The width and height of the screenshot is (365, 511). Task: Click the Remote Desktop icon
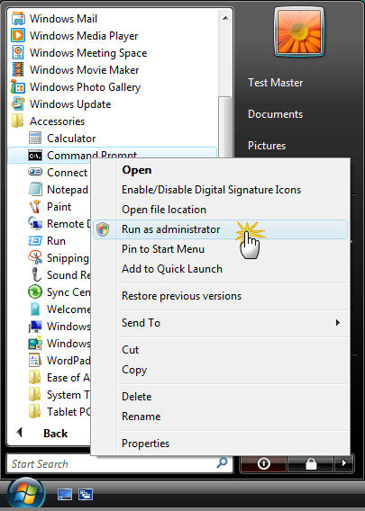[35, 223]
